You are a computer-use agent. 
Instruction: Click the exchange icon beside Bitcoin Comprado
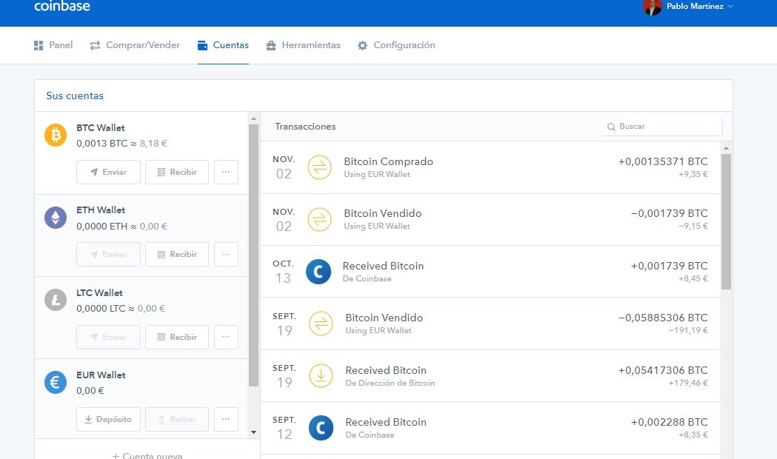point(320,167)
